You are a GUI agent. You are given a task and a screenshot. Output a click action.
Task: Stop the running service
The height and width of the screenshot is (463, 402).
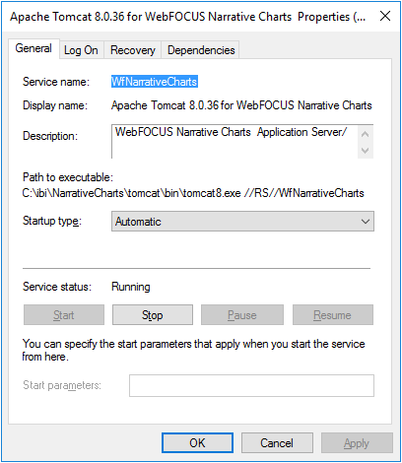pyautogui.click(x=153, y=315)
